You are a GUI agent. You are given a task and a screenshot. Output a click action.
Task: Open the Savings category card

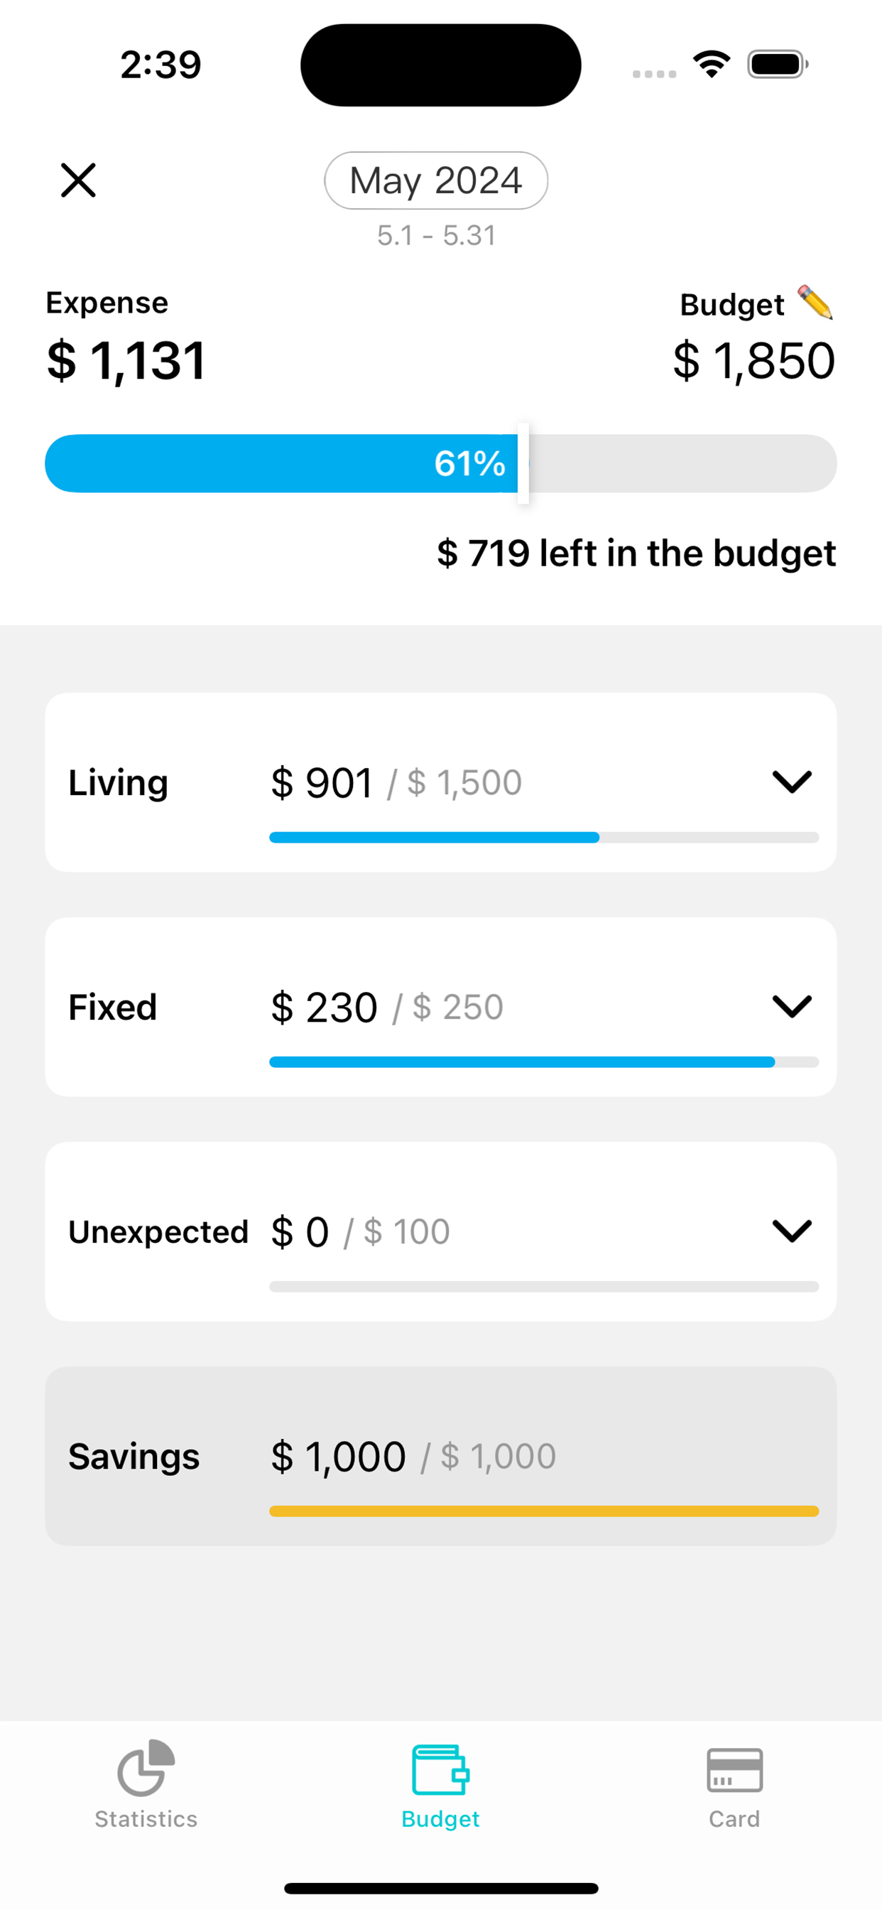point(440,1456)
